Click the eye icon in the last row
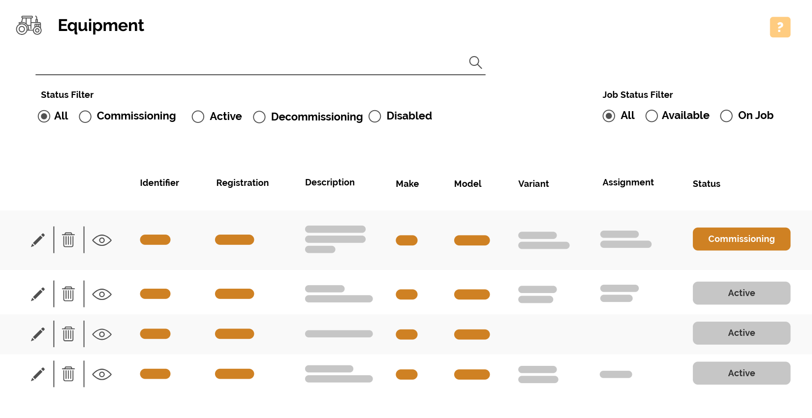The image size is (812, 418). tap(102, 374)
